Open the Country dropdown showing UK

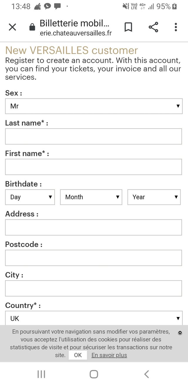coord(94,318)
